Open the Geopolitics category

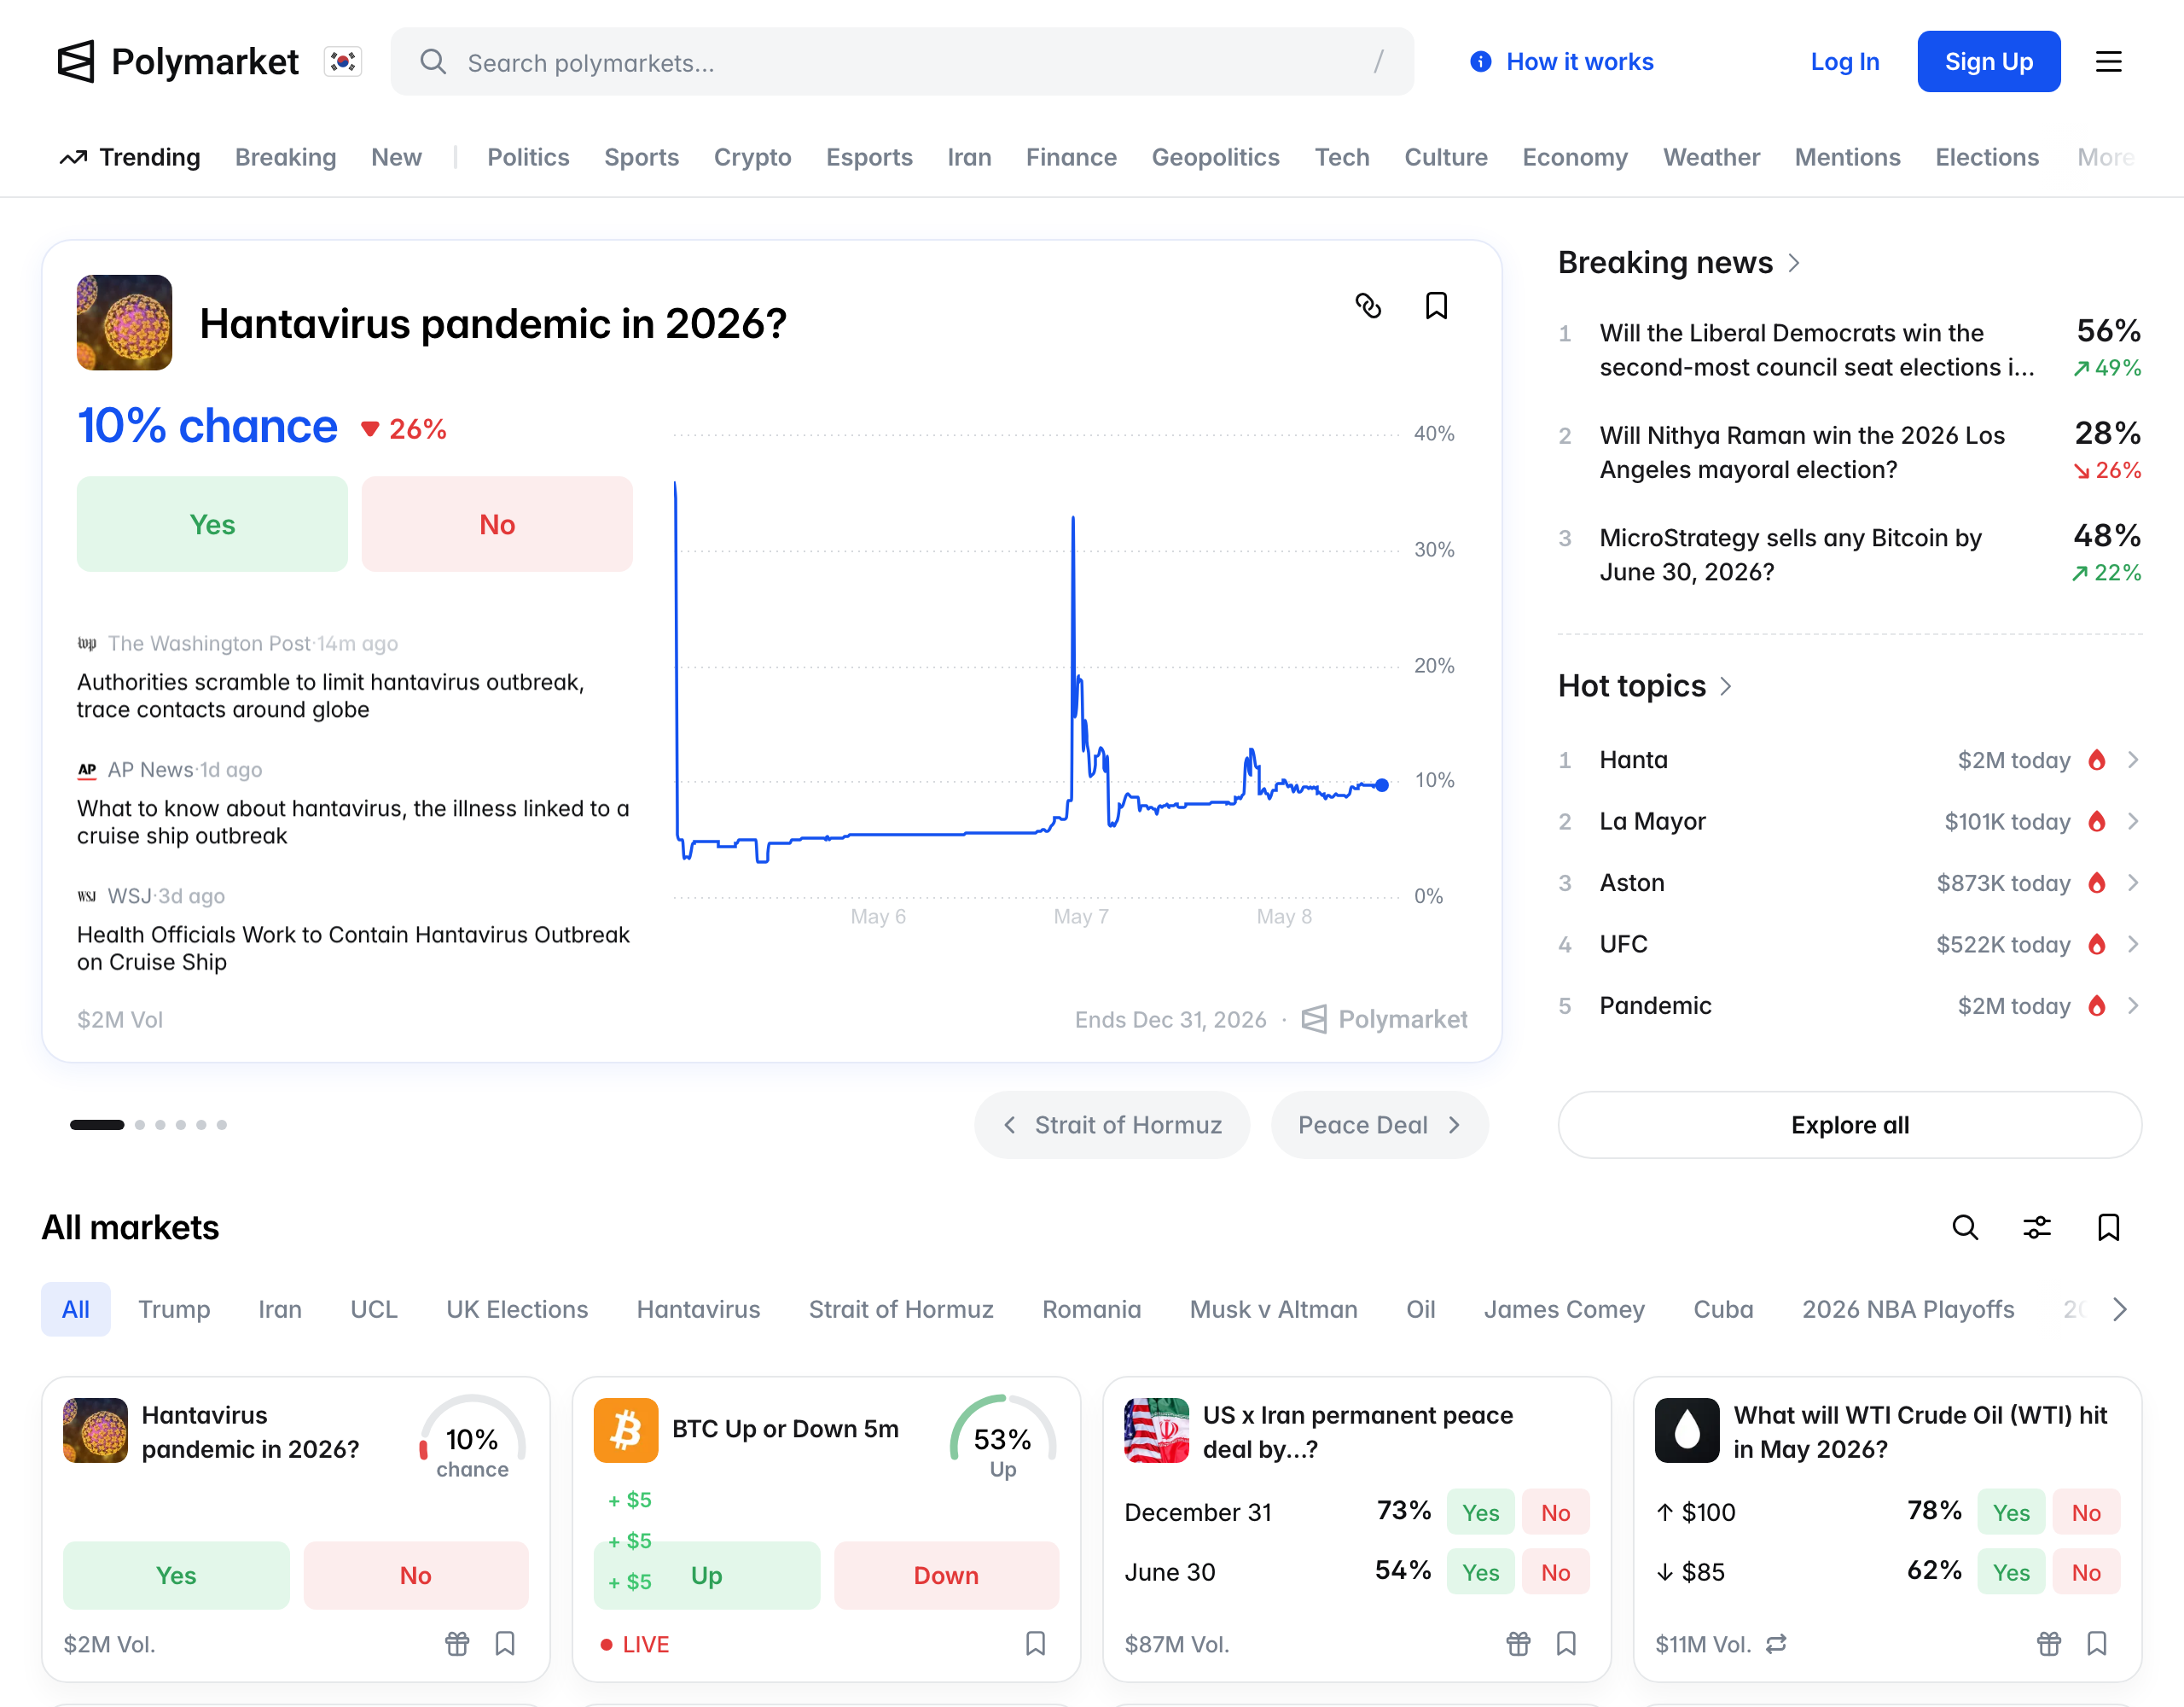tap(1215, 157)
